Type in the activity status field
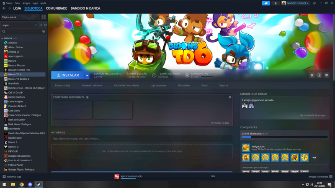Image resolution: width=335 pixels, height=188 pixels. (x=142, y=138)
